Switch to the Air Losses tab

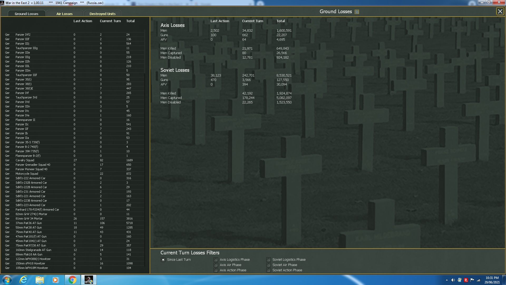[x=65, y=14]
